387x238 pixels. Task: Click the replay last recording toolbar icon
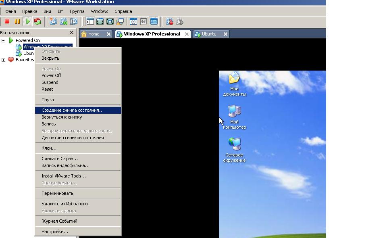coord(180,21)
